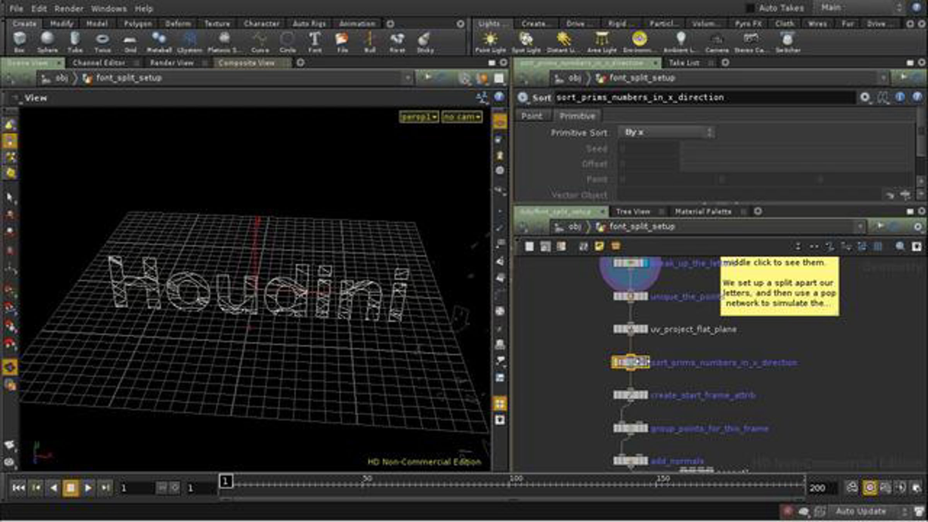Click the Switcher shelf tool

coord(788,42)
